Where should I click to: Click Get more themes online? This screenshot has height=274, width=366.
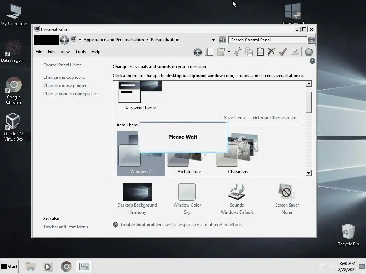tap(276, 118)
